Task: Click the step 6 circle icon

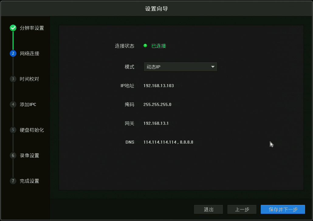Action: coord(13,155)
